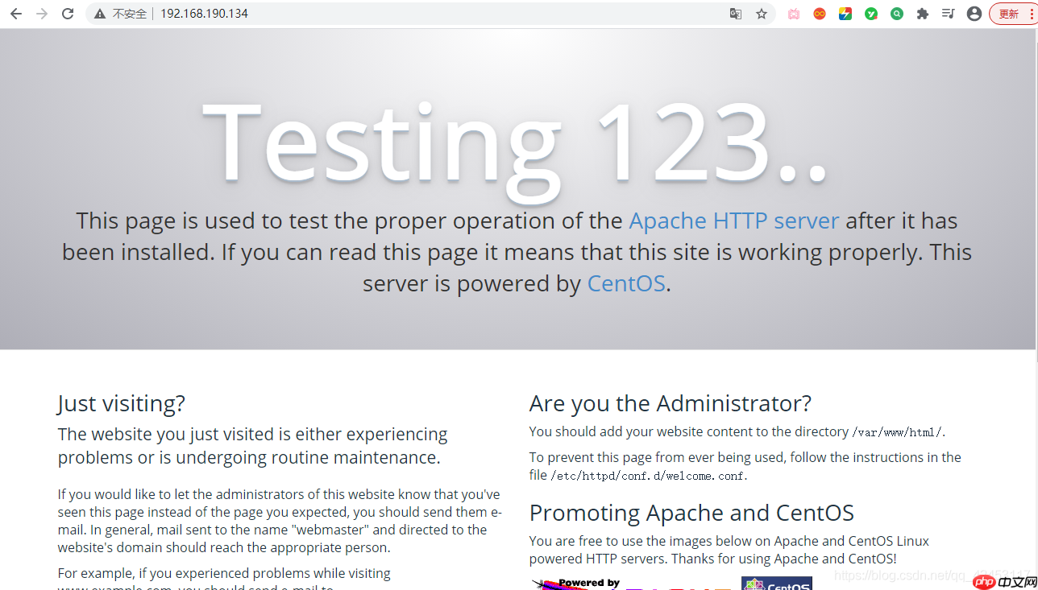This screenshot has width=1038, height=590.
Task: Focus the address bar showing 192.168.190.134
Action: [403, 14]
